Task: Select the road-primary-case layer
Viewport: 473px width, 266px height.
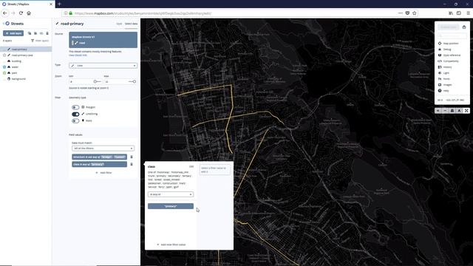Action: pos(26,55)
